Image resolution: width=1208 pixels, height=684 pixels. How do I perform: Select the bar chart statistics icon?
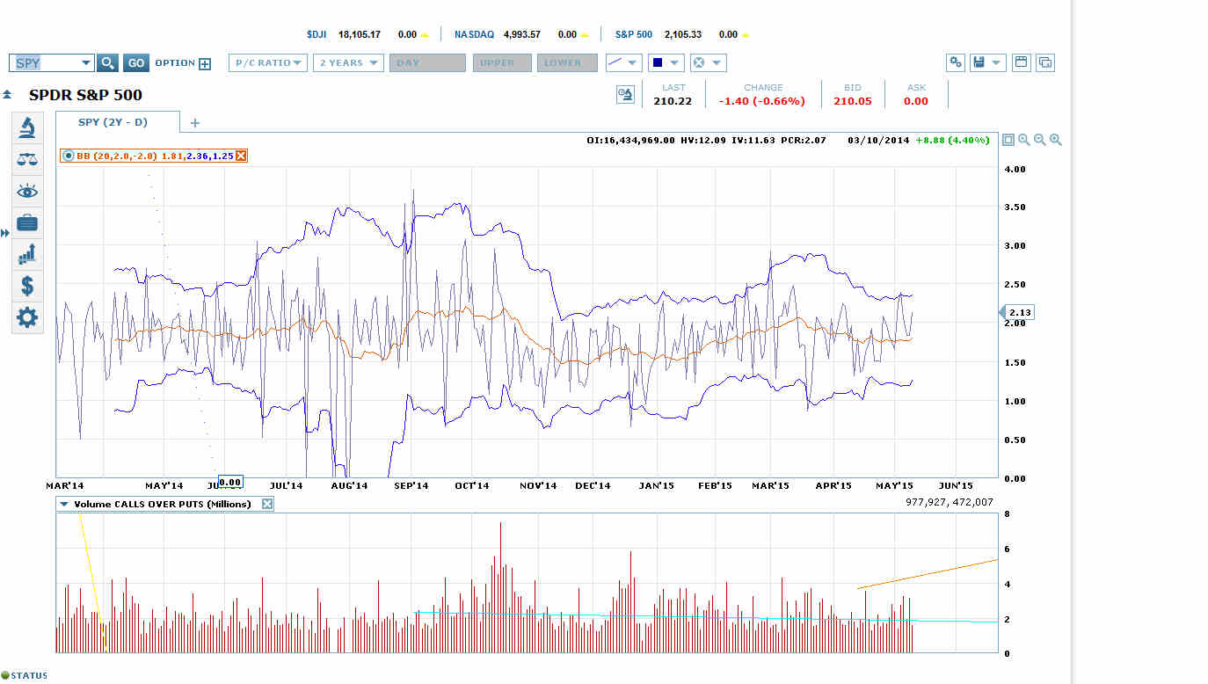[x=26, y=254]
